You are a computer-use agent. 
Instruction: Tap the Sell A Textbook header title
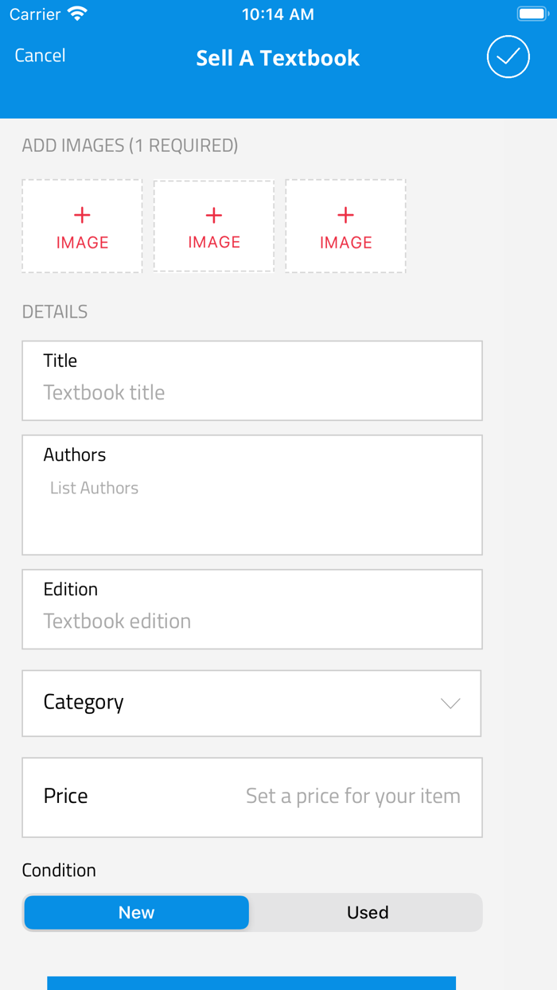click(278, 58)
